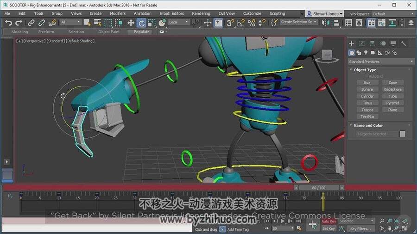Switch to the Freeform ribbon tab
Viewport: 417px width, 234px height.
[46, 32]
